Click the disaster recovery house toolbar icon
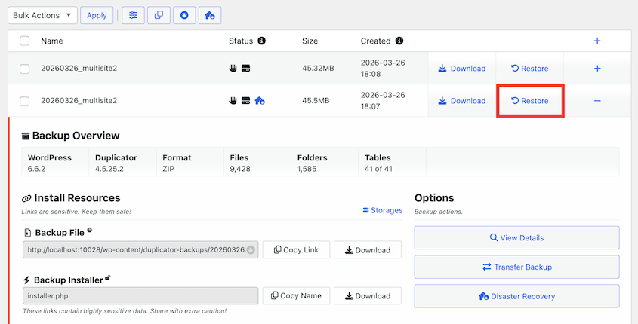 210,15
